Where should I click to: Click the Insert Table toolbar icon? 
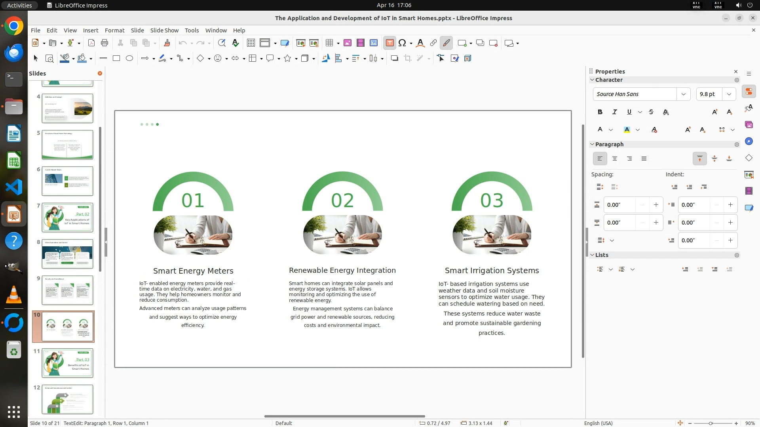(x=329, y=43)
